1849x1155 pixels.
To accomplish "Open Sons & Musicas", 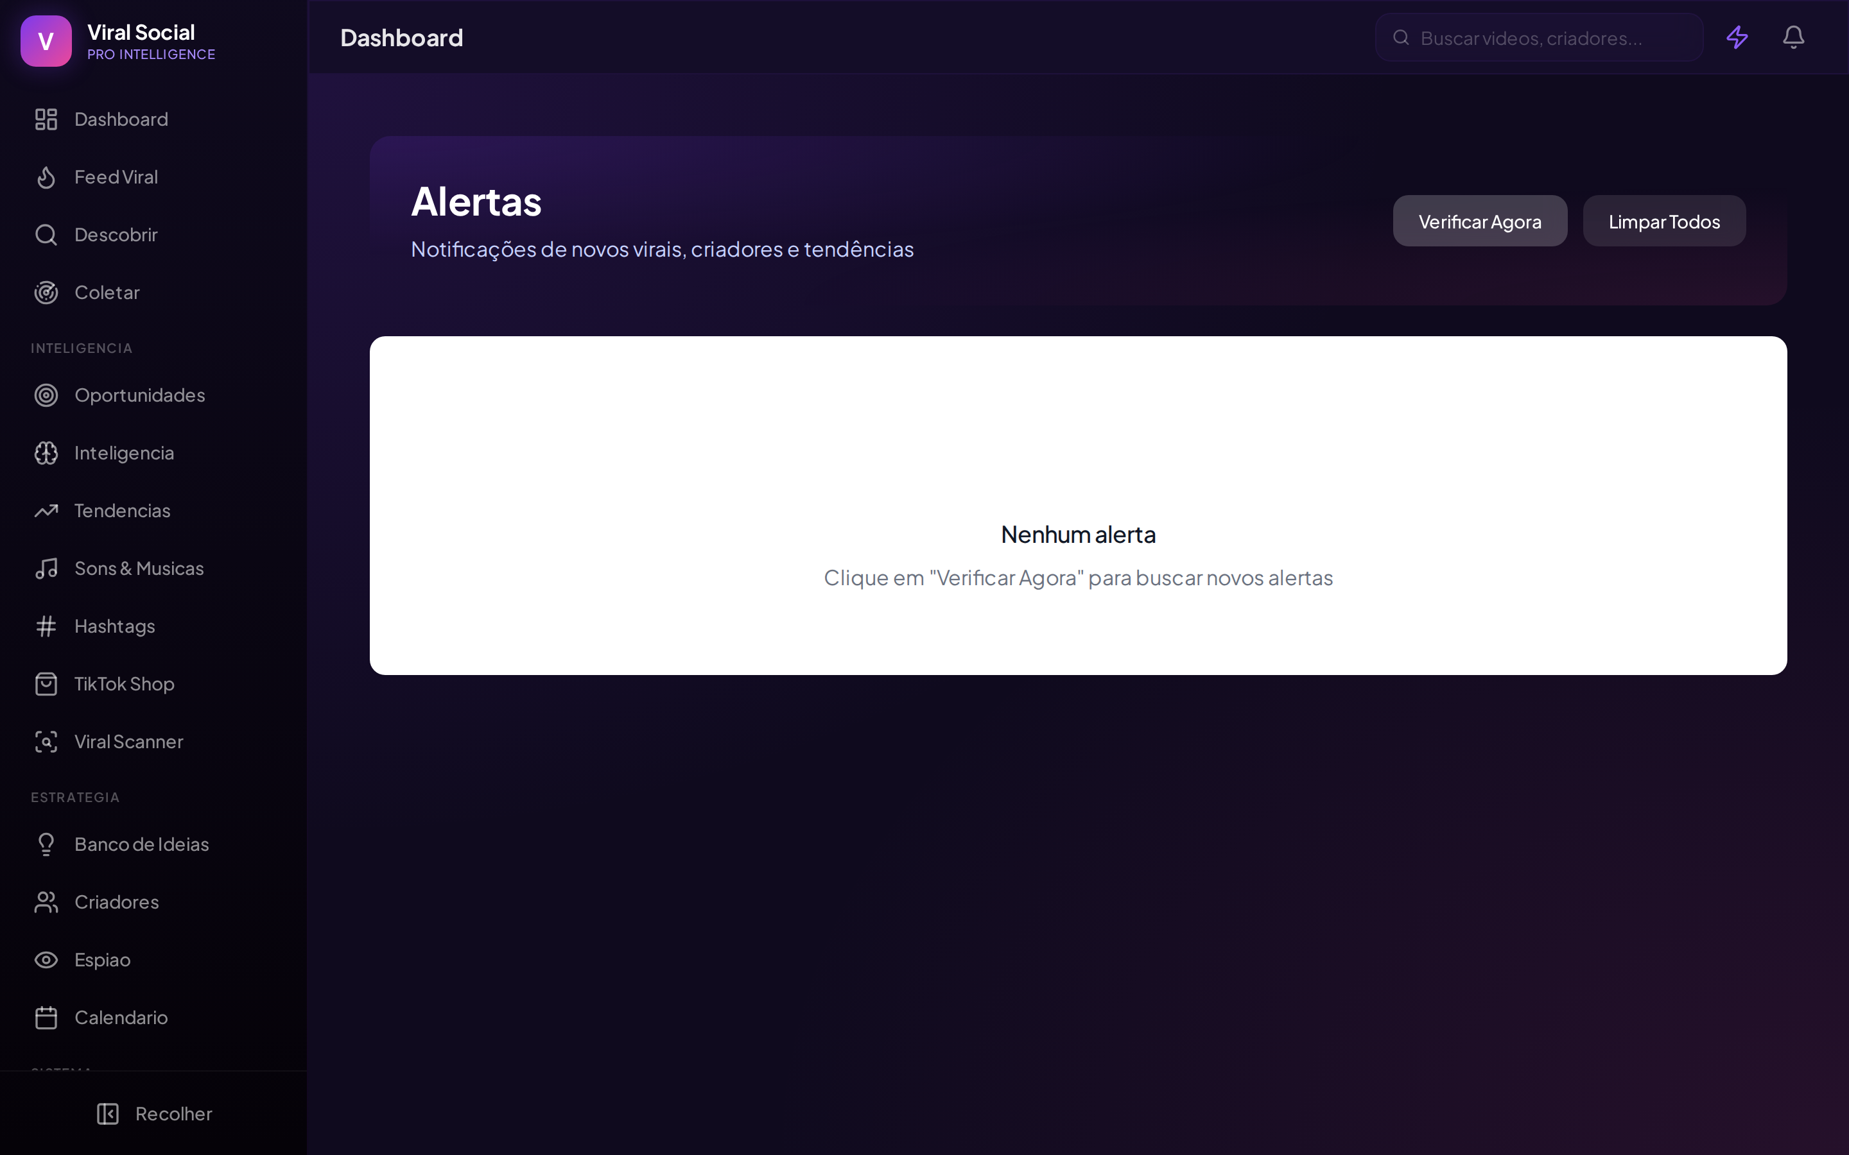I will tap(153, 569).
